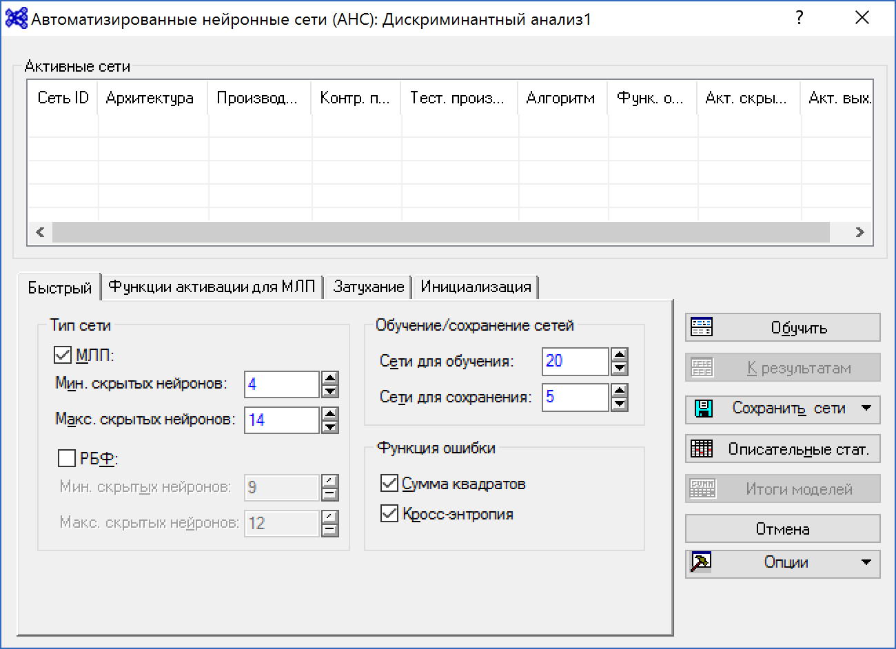896x649 pixels.
Task: Click the left scroll arrow of networks table
Action: coord(40,232)
